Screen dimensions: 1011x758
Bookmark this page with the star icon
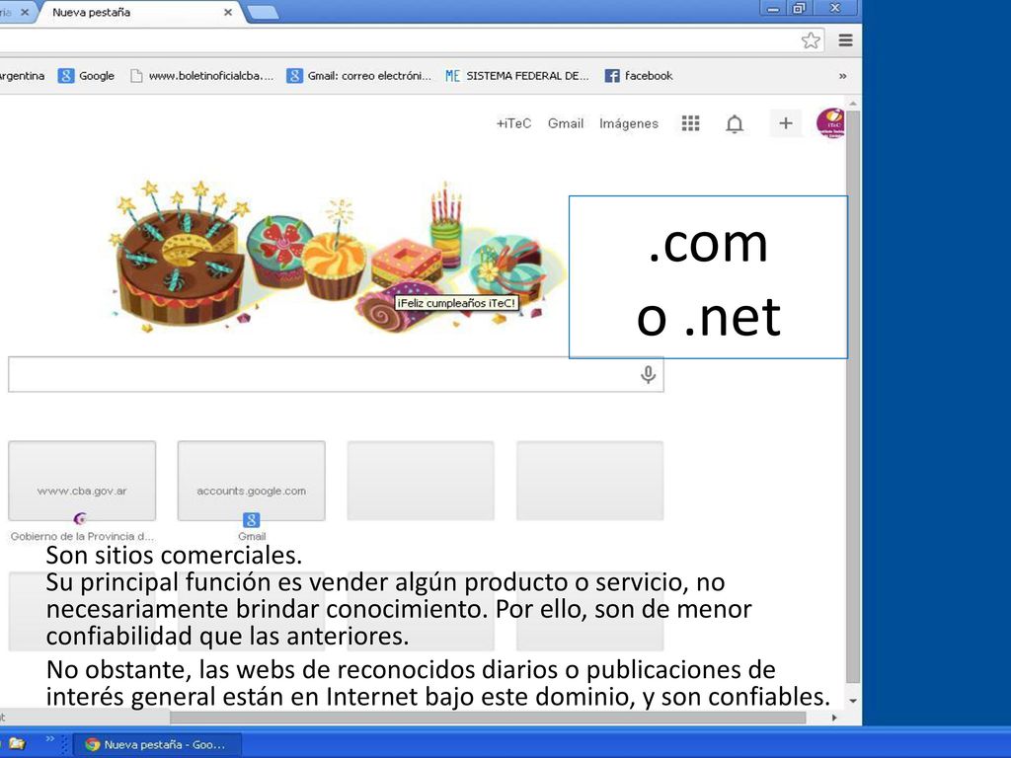811,40
